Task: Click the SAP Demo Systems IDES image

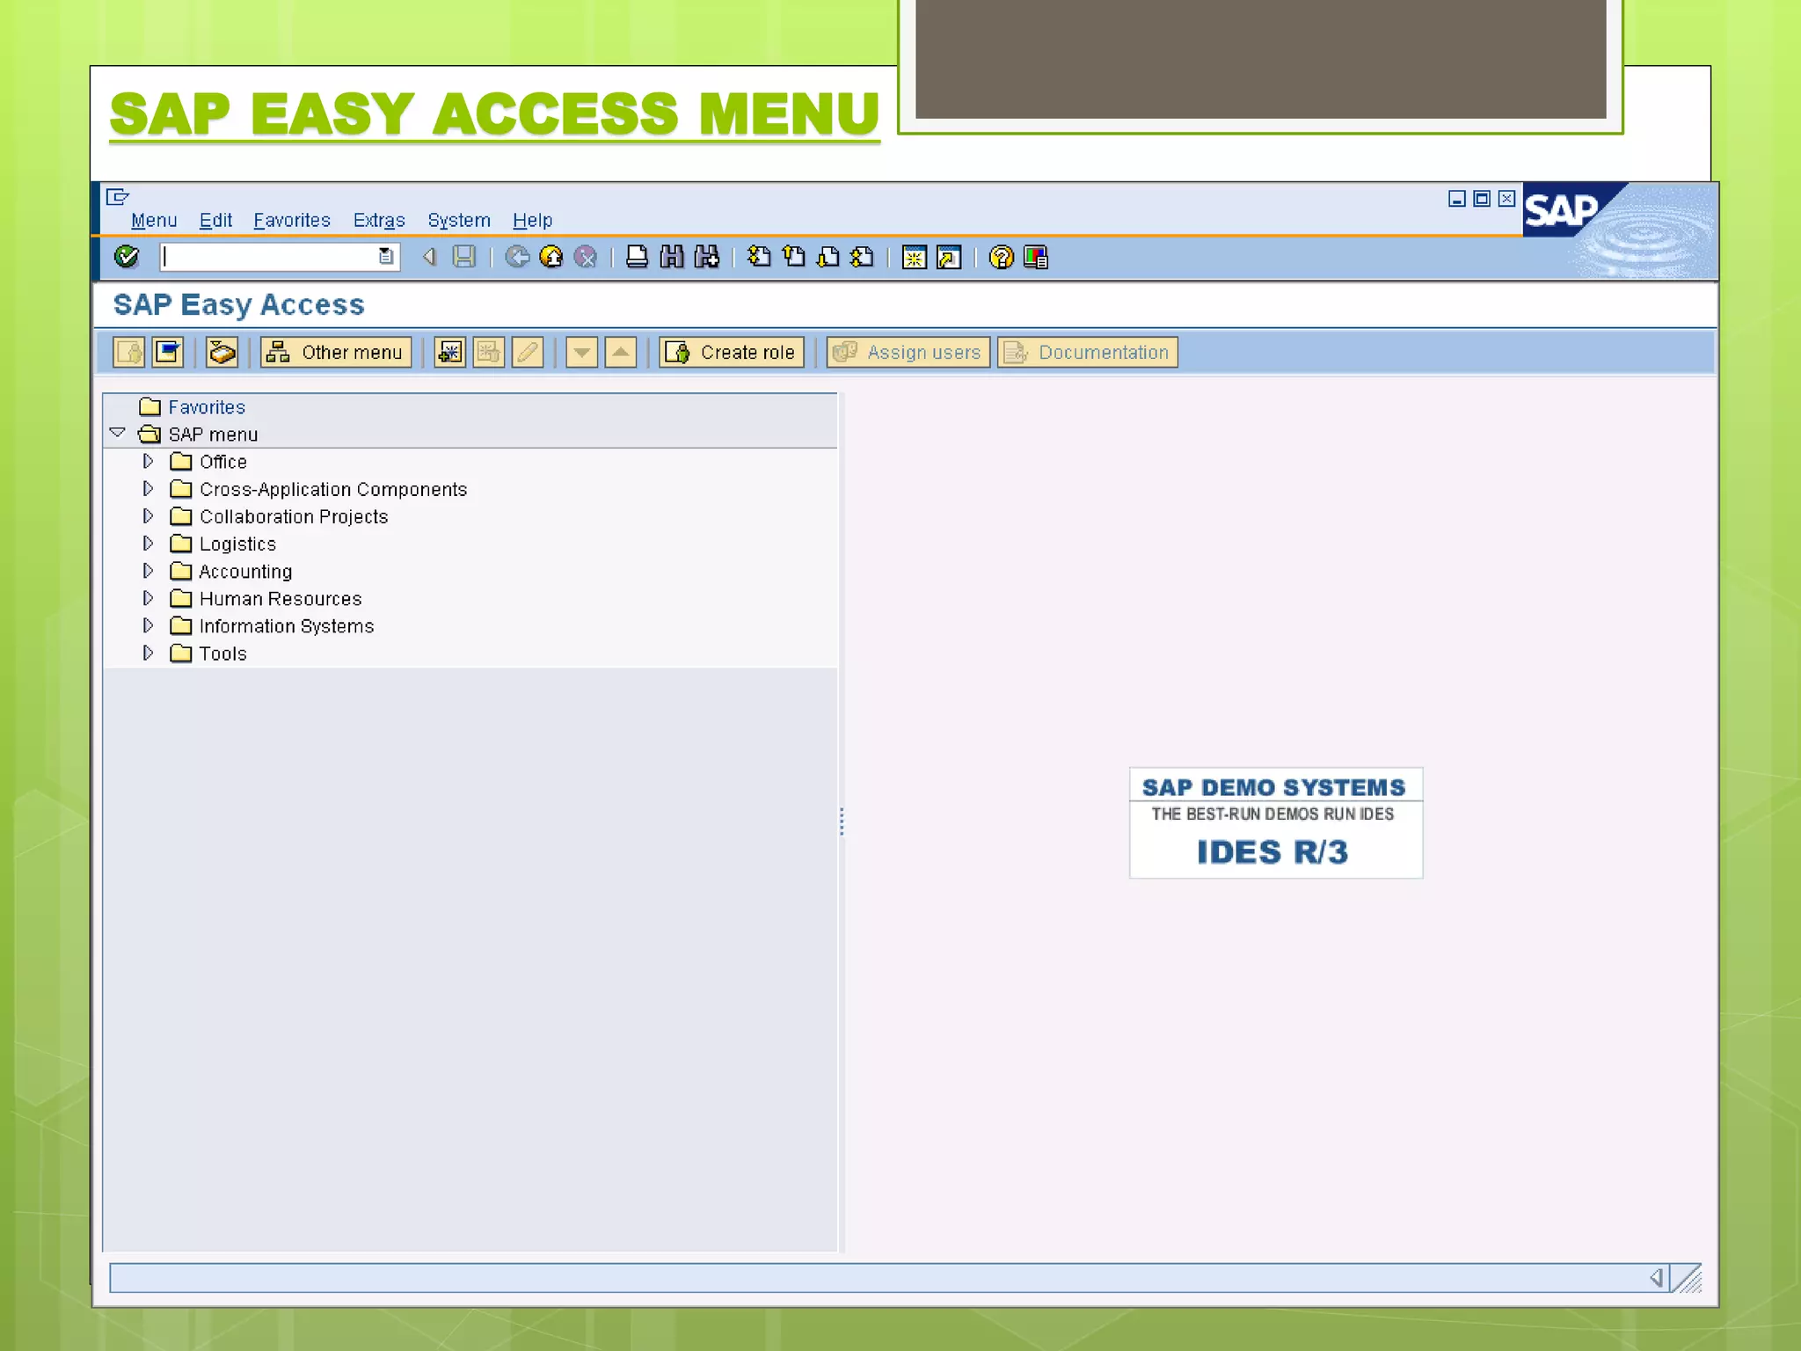Action: pyautogui.click(x=1275, y=822)
